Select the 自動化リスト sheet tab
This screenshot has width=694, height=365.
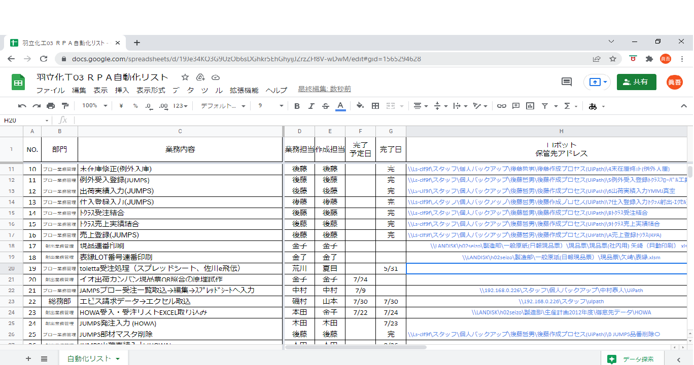(93, 358)
